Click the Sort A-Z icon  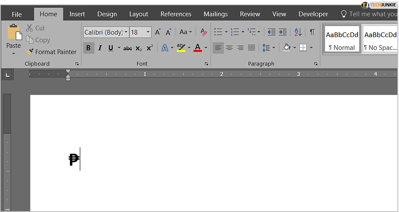(298, 32)
